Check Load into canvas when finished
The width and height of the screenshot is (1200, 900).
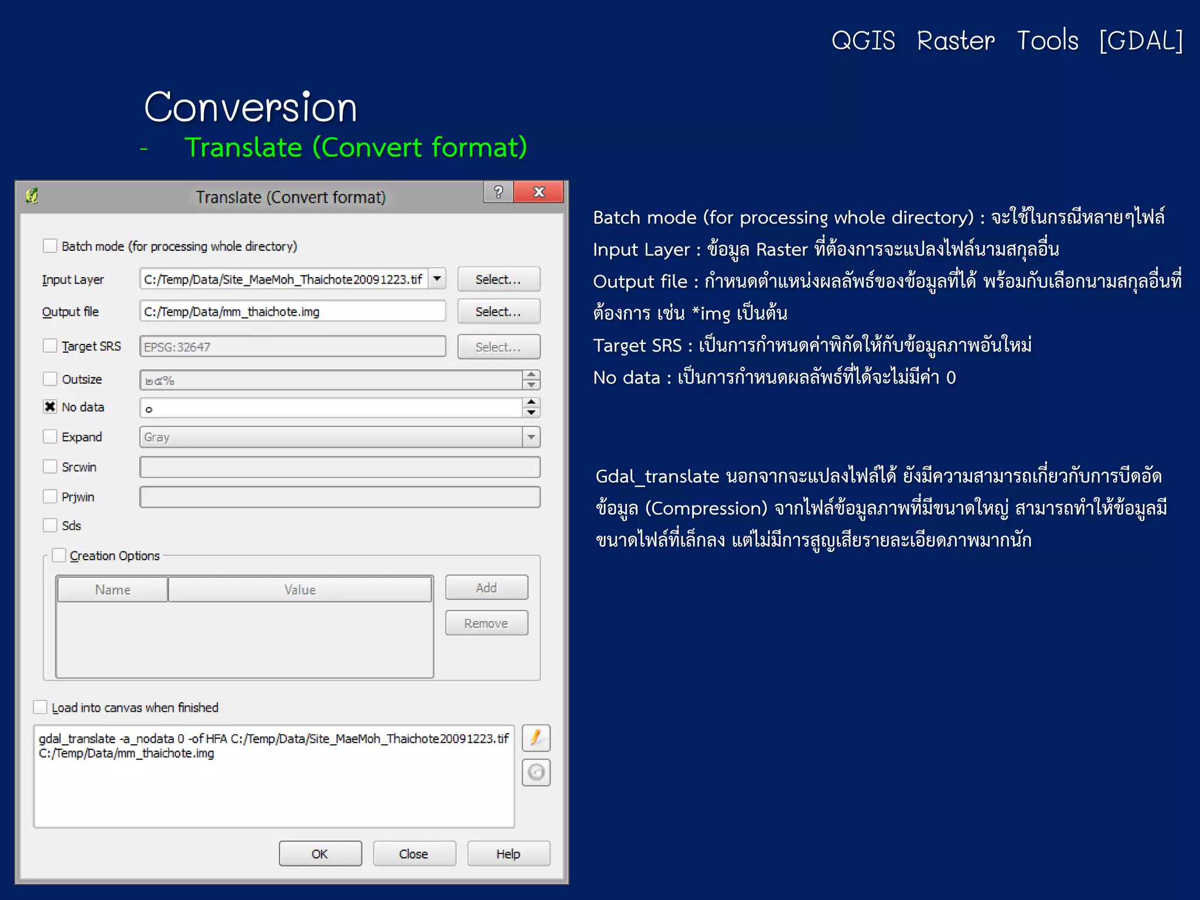pyautogui.click(x=40, y=707)
